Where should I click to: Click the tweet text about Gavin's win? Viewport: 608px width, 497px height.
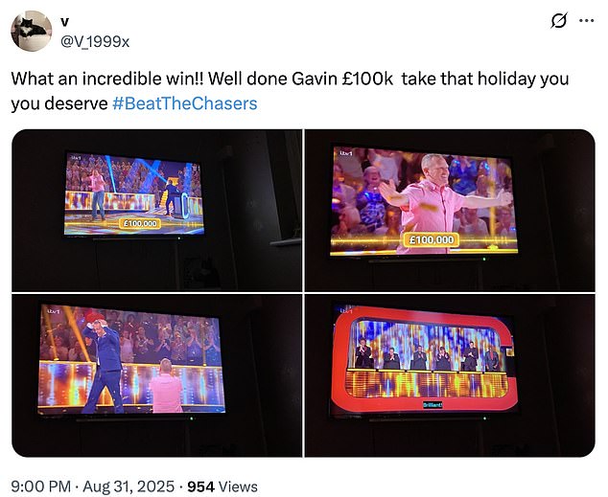290,91
